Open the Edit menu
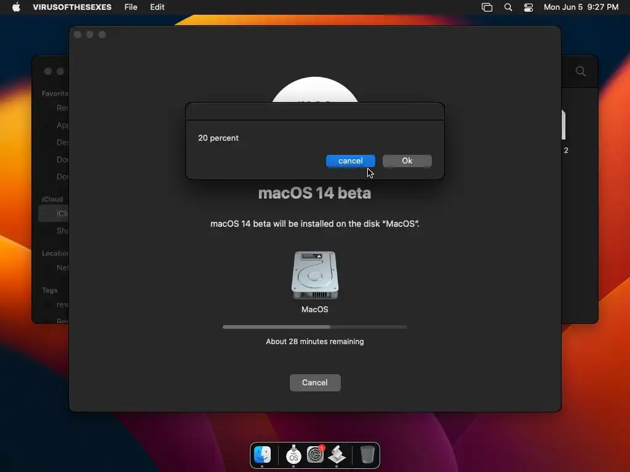Image resolution: width=630 pixels, height=472 pixels. click(x=157, y=7)
